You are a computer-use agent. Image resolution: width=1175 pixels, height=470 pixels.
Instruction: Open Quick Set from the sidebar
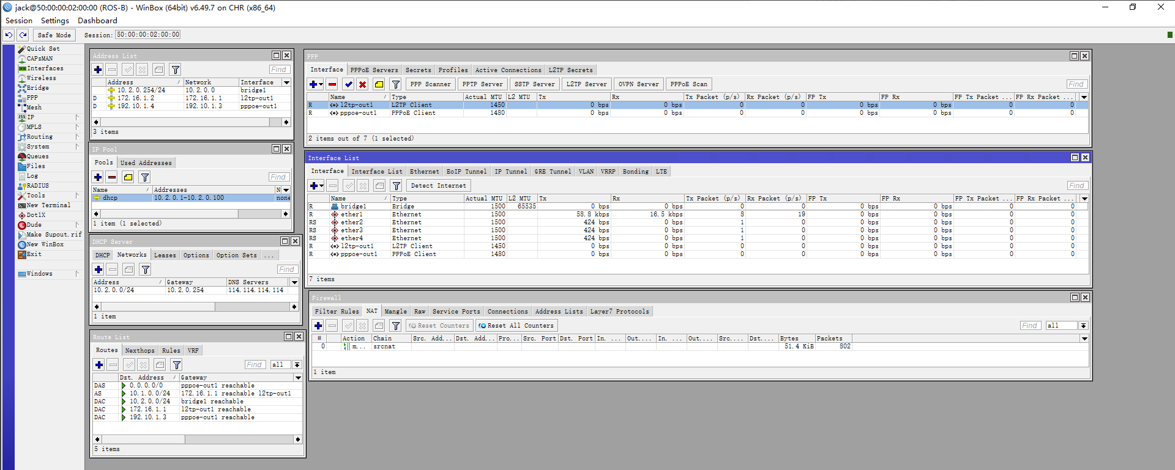tap(43, 49)
